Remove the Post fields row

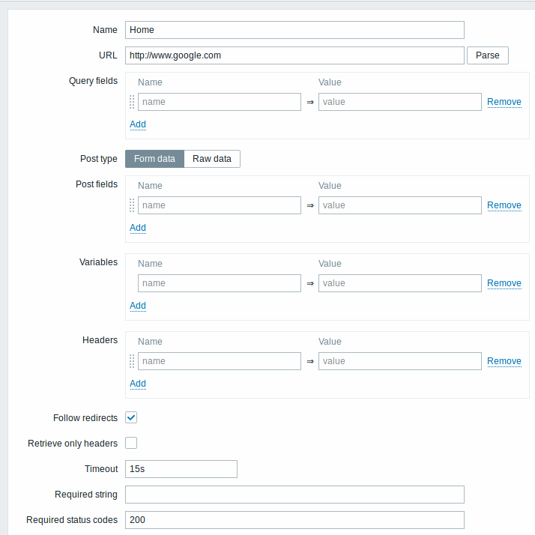[x=504, y=205]
